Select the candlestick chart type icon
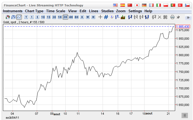193x120 pixels. (x=7, y=17)
